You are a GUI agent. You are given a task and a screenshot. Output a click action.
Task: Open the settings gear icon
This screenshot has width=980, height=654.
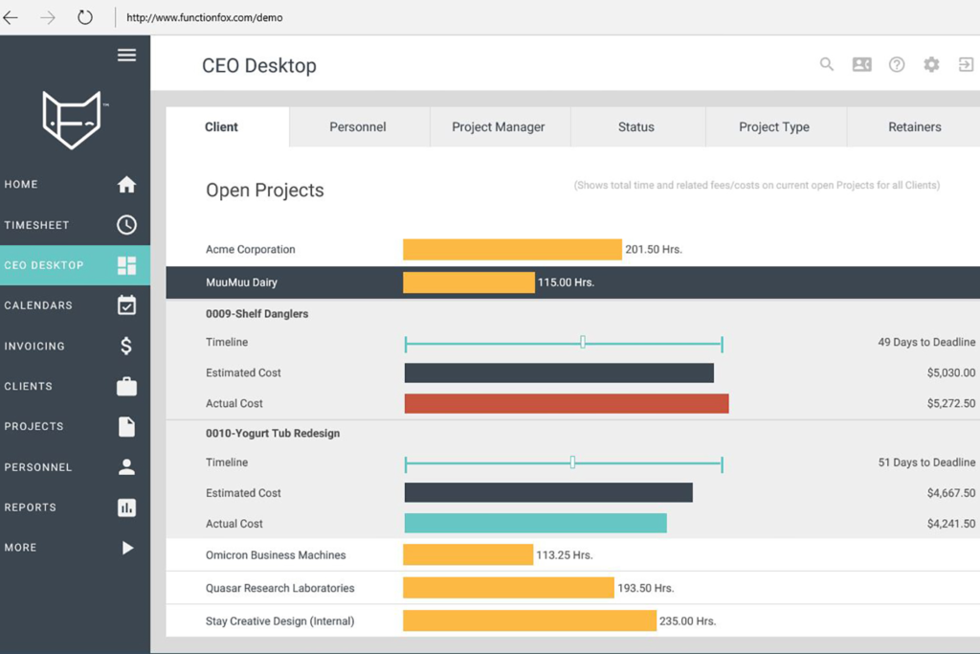[931, 65]
